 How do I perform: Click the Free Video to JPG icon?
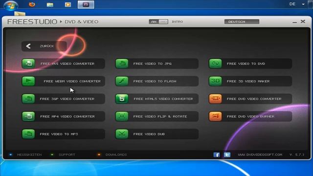point(122,64)
